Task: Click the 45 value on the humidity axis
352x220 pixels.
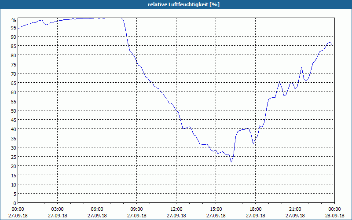Action: click(x=14, y=120)
